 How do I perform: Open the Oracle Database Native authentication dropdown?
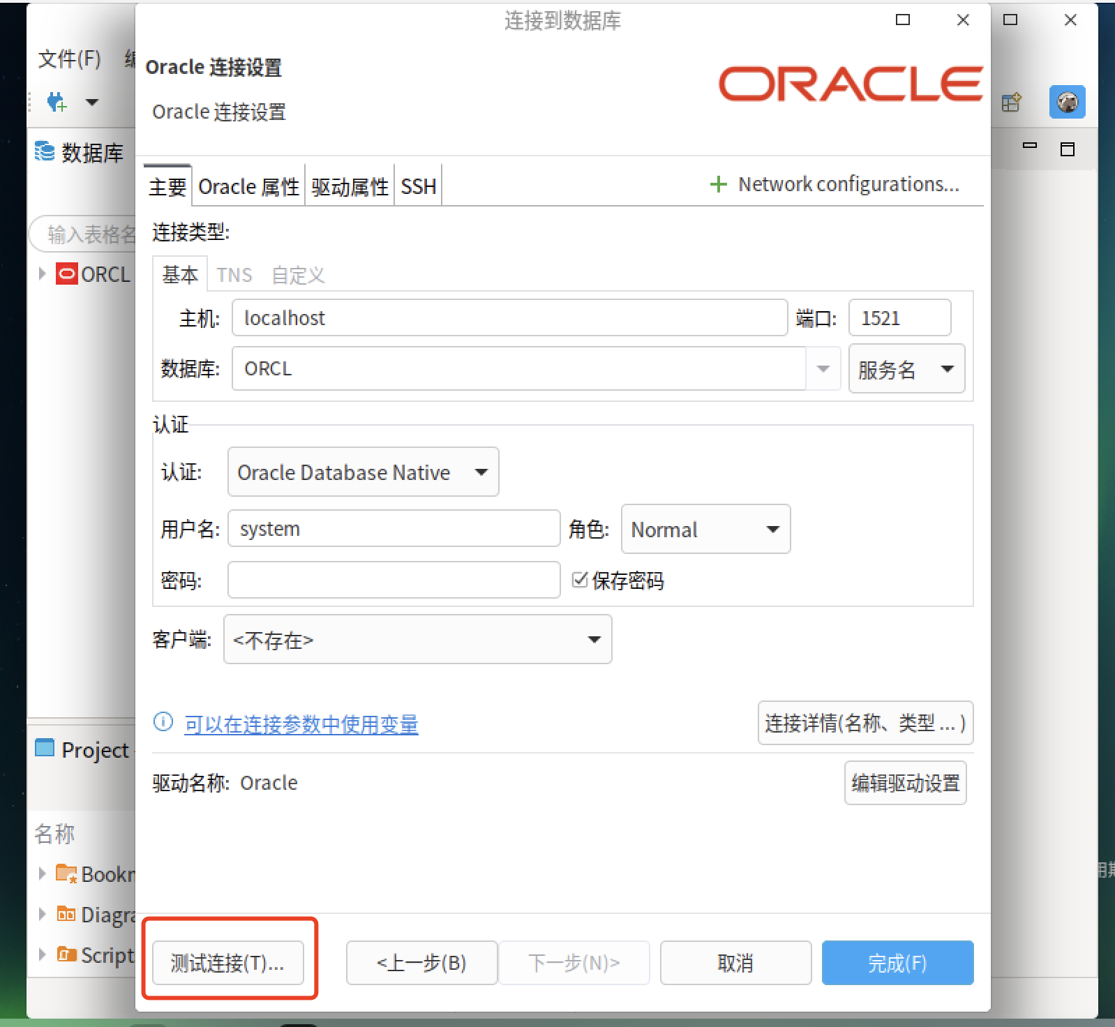pyautogui.click(x=363, y=472)
